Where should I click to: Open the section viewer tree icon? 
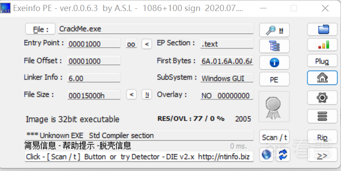point(274,46)
